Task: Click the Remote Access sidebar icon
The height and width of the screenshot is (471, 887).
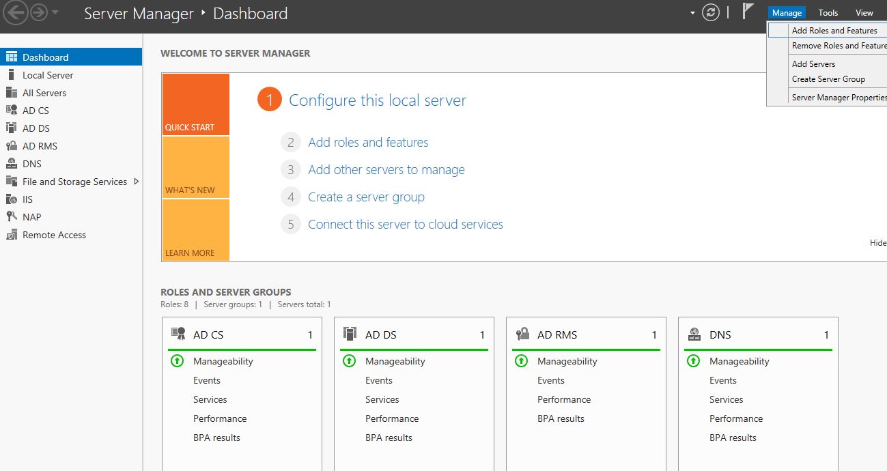Action: (12, 235)
